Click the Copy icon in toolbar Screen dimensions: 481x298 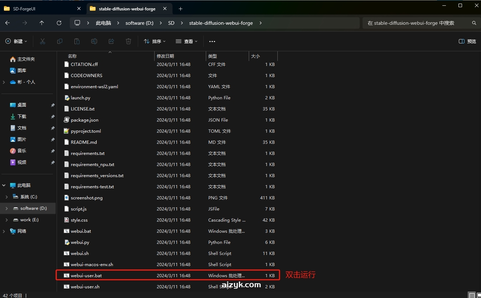click(60, 42)
